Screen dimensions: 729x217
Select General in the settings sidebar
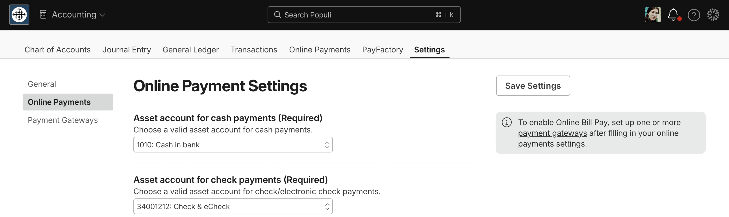(42, 84)
